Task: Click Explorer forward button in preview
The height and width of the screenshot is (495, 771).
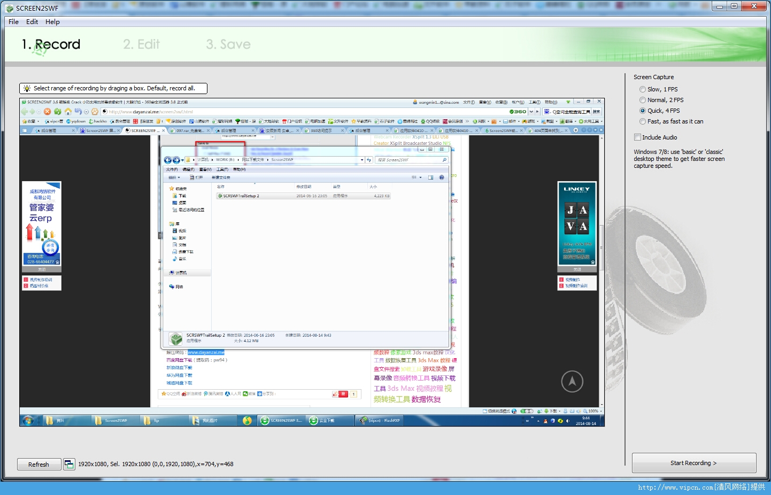Action: click(176, 160)
